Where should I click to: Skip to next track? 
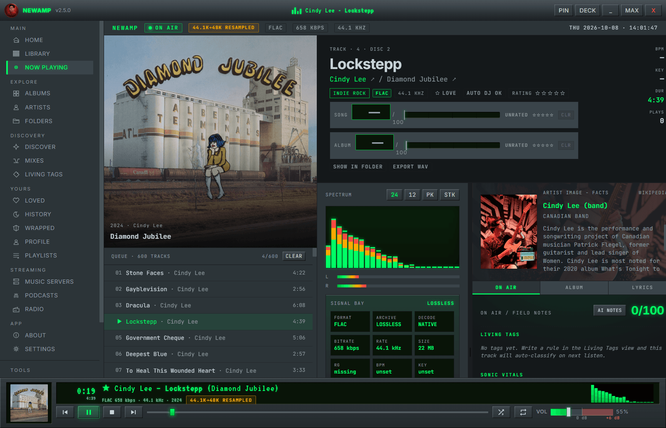click(133, 412)
